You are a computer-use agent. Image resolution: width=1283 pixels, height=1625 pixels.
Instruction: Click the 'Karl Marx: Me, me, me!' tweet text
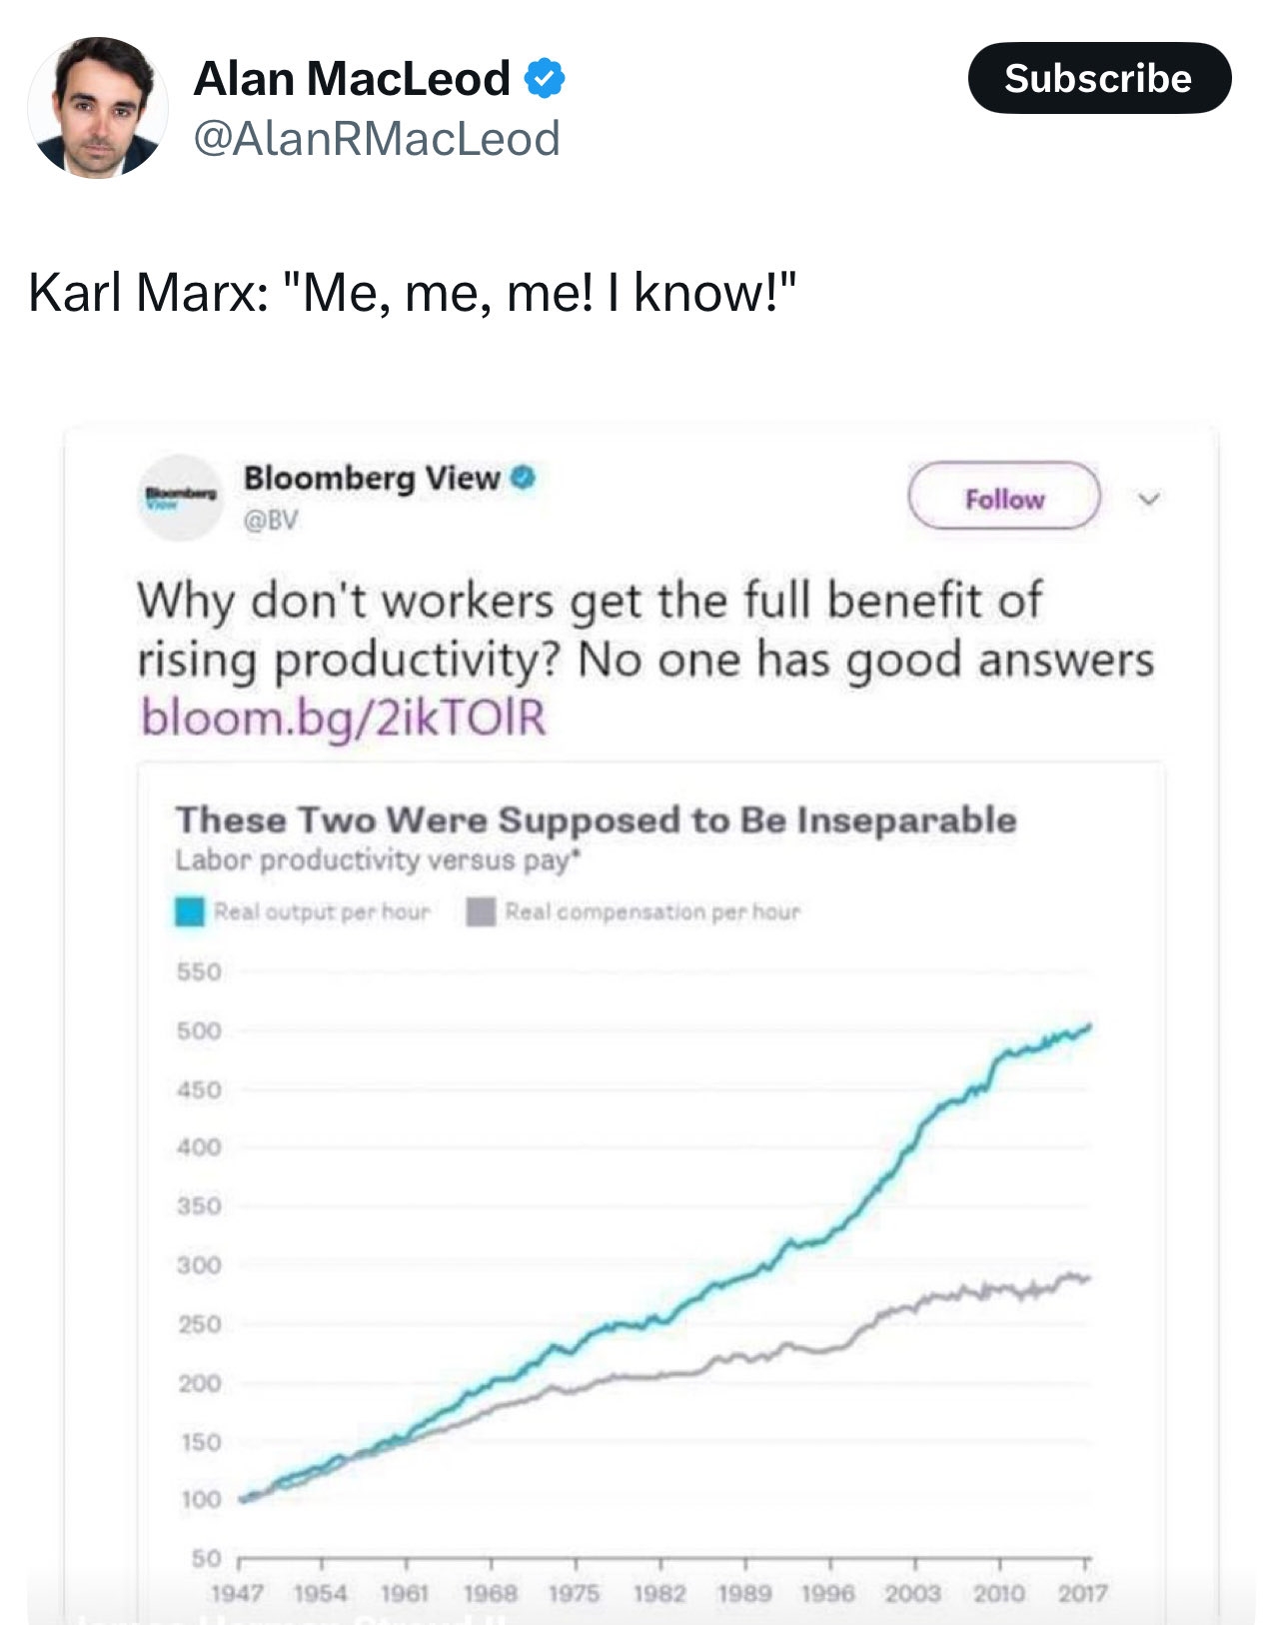[x=413, y=293]
